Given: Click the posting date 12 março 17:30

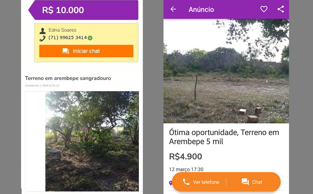Looking at the screenshot, I should point(186,169).
